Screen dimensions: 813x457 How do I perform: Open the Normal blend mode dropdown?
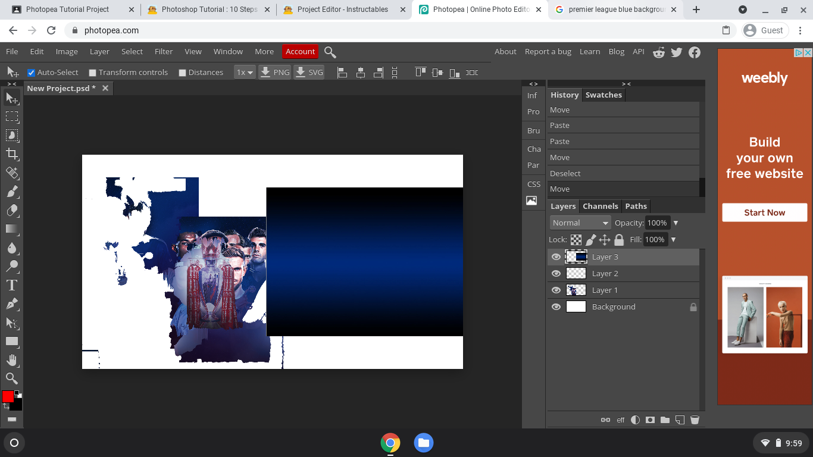click(580, 223)
